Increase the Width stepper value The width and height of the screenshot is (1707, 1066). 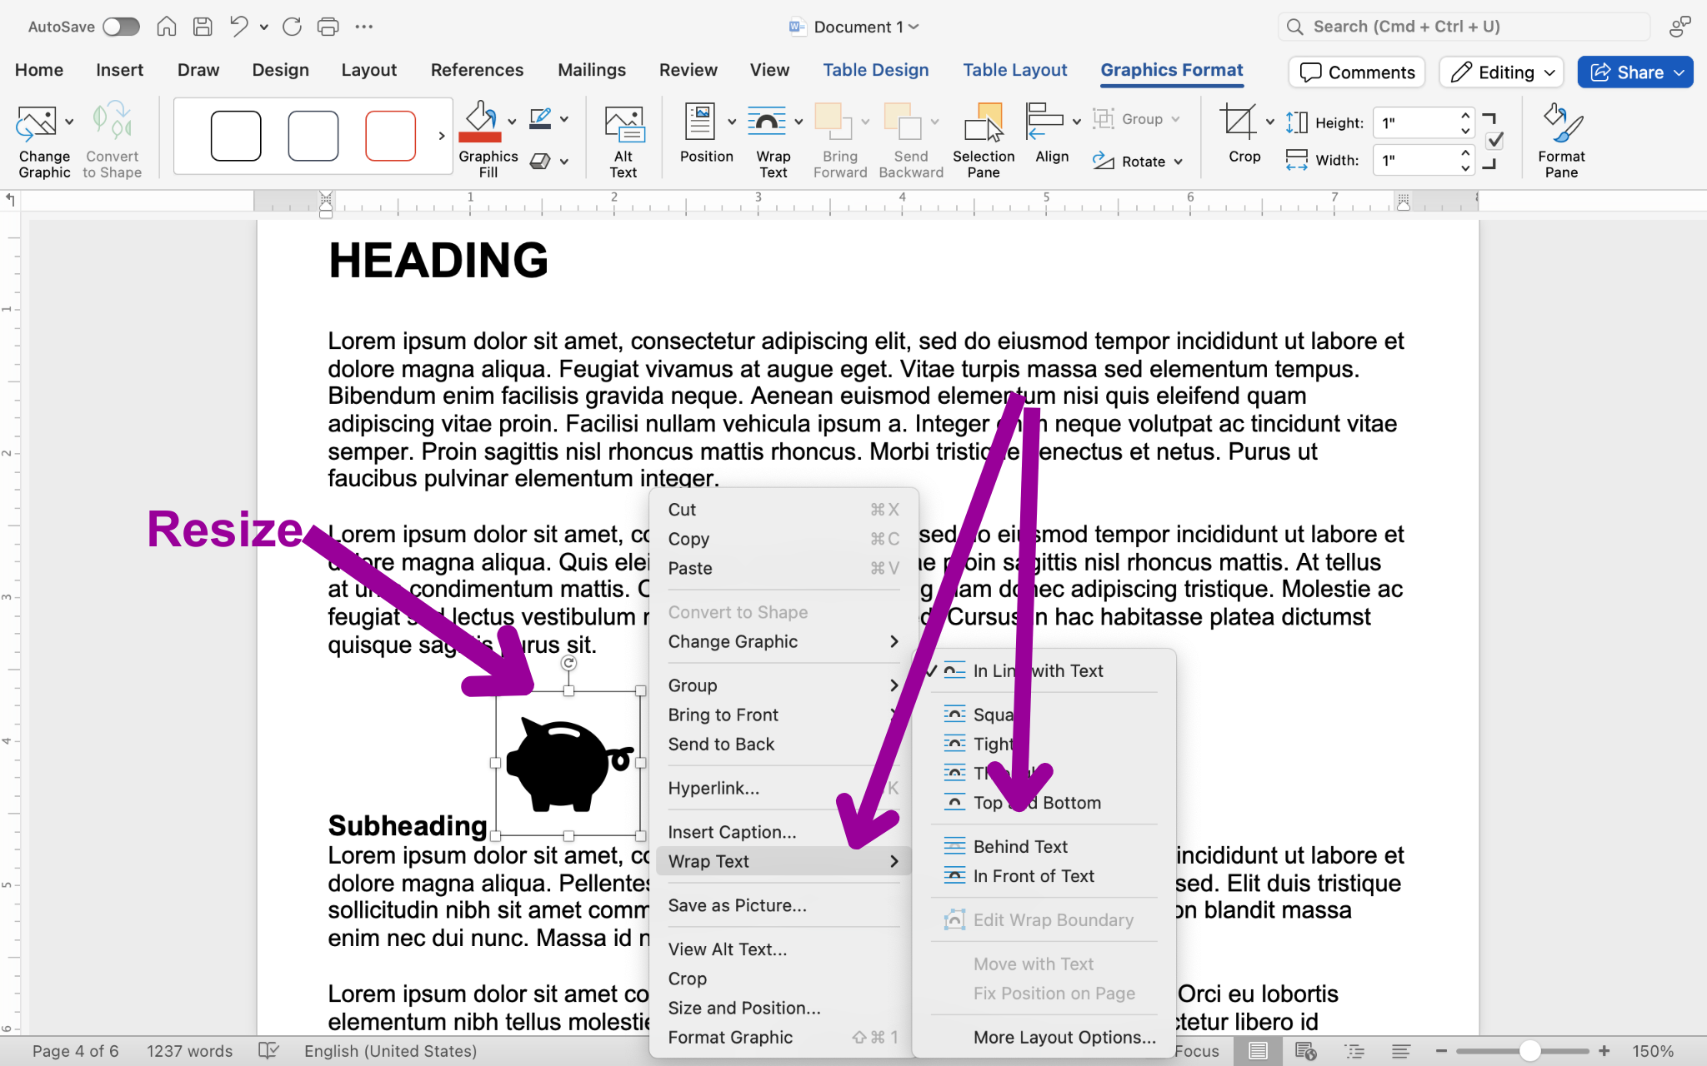click(x=1465, y=152)
